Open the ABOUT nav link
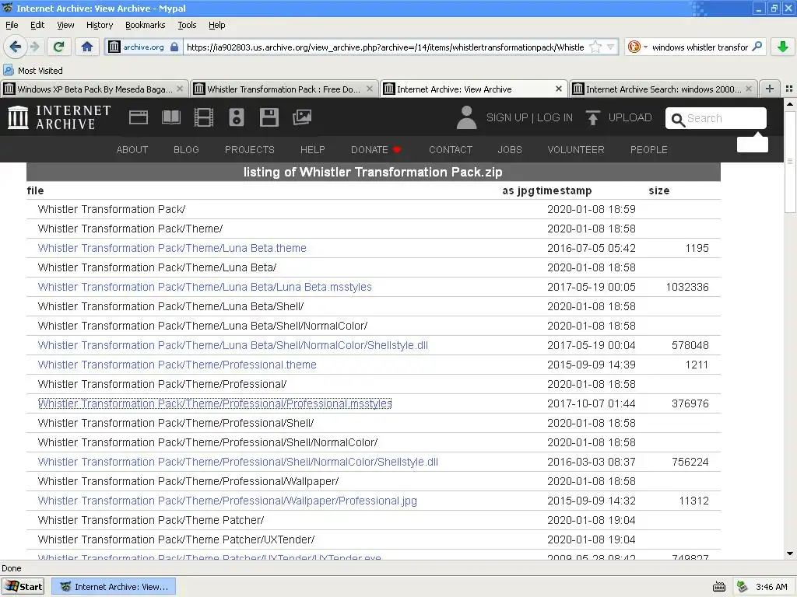 point(132,150)
